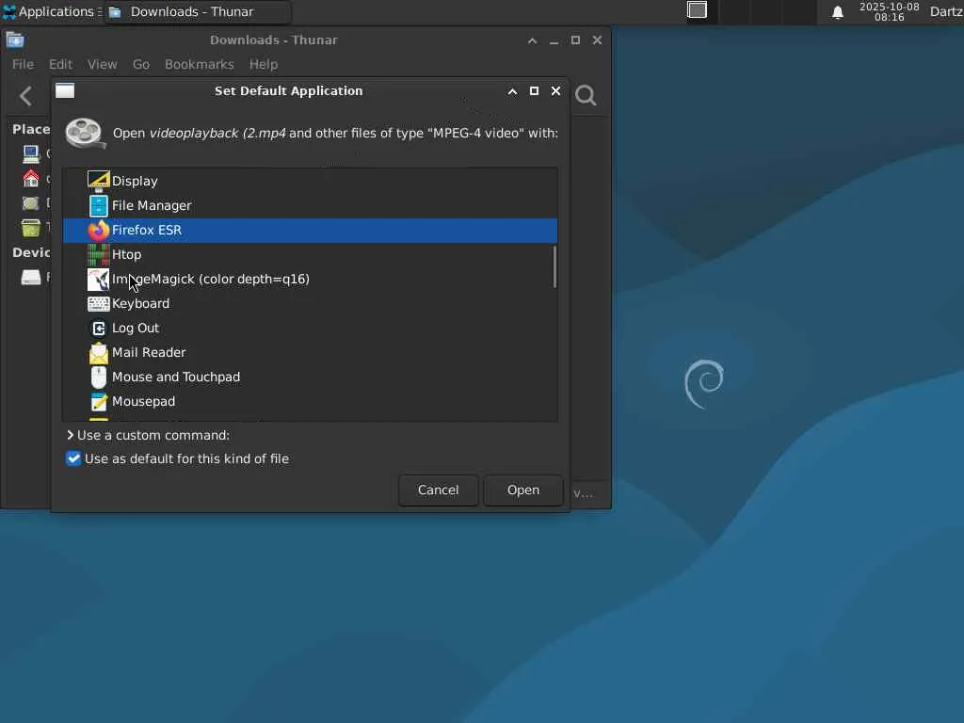Expand 'Use a custom command' section

[70, 435]
